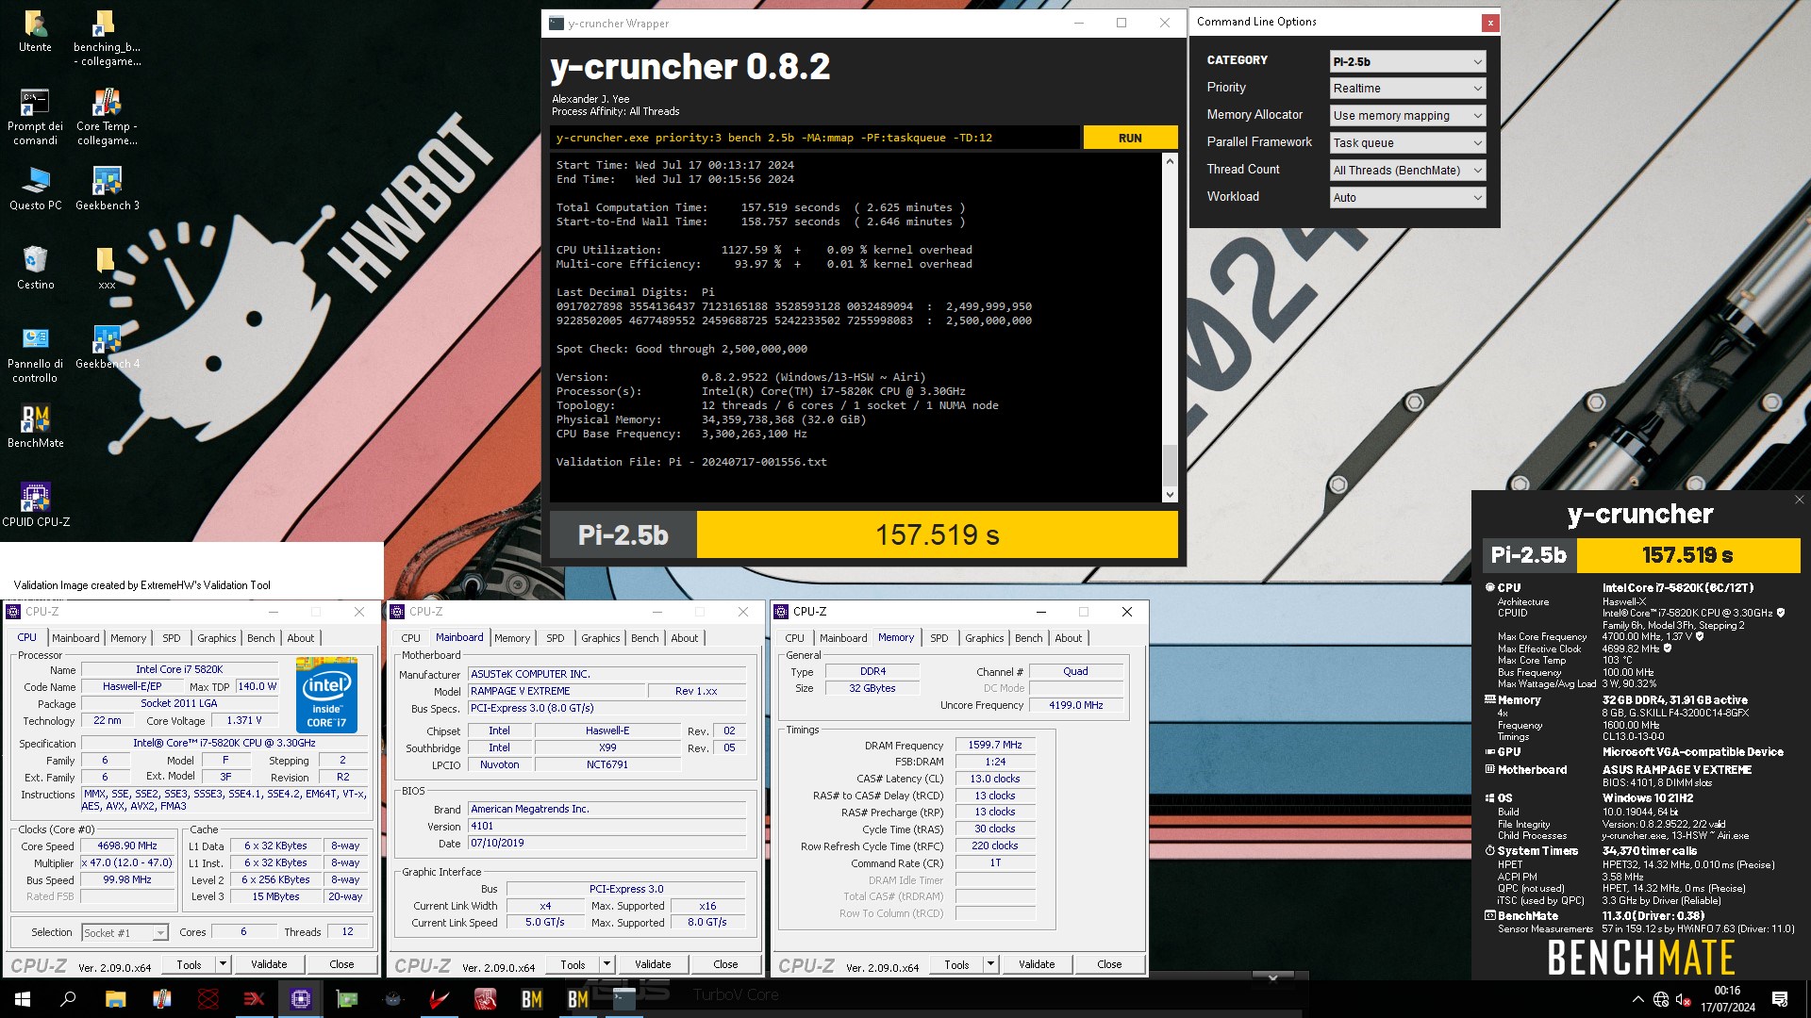Image resolution: width=1811 pixels, height=1018 pixels.
Task: Click the DRAM Frequency 1599.7 MHz value
Action: coord(995,745)
